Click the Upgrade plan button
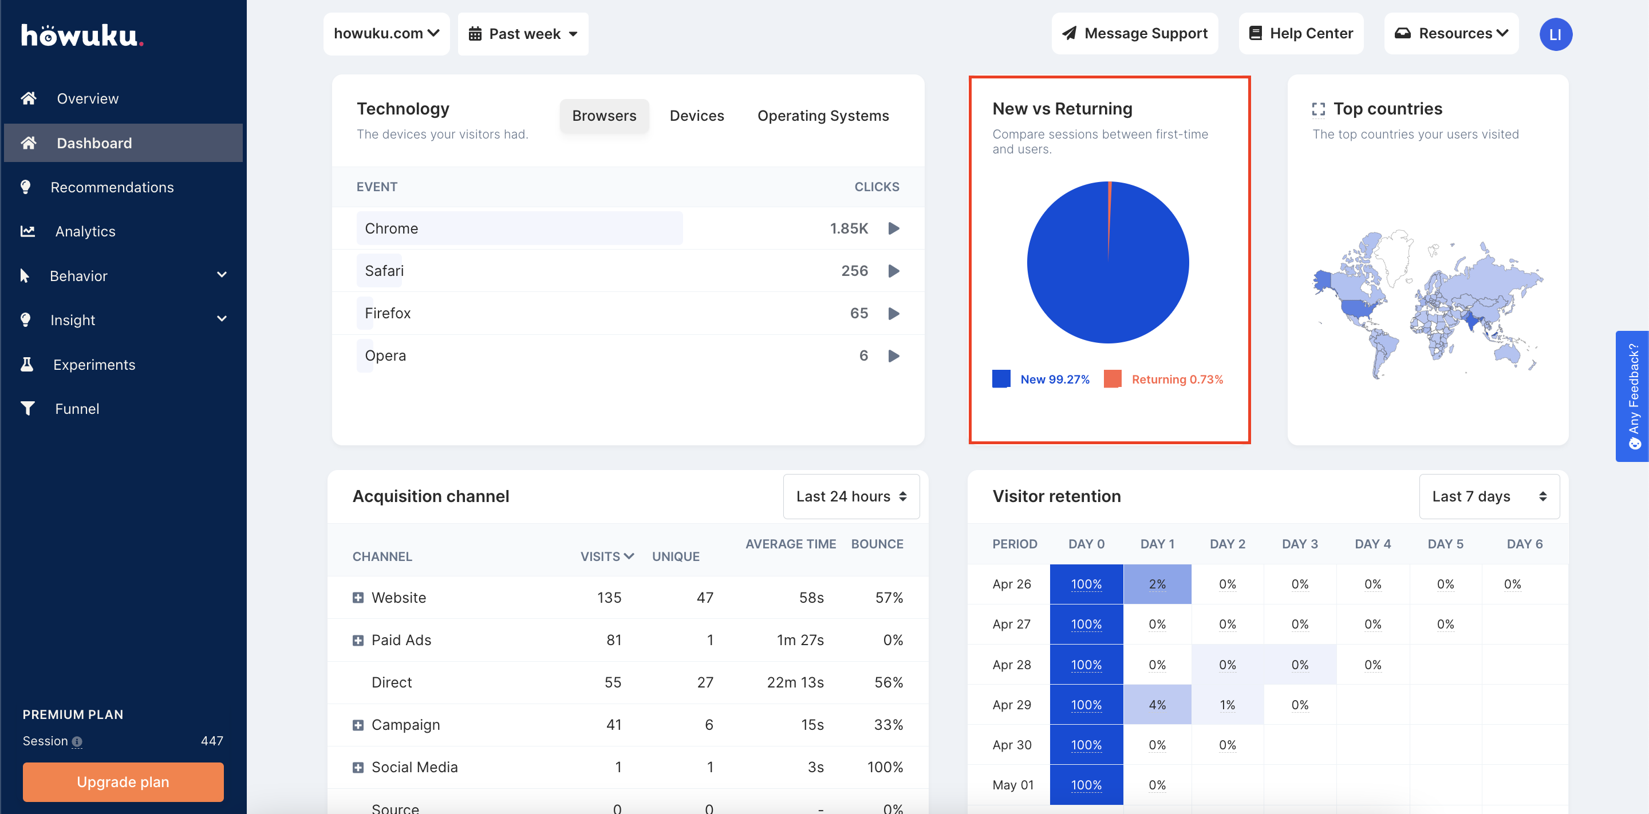The width and height of the screenshot is (1649, 814). point(123,781)
